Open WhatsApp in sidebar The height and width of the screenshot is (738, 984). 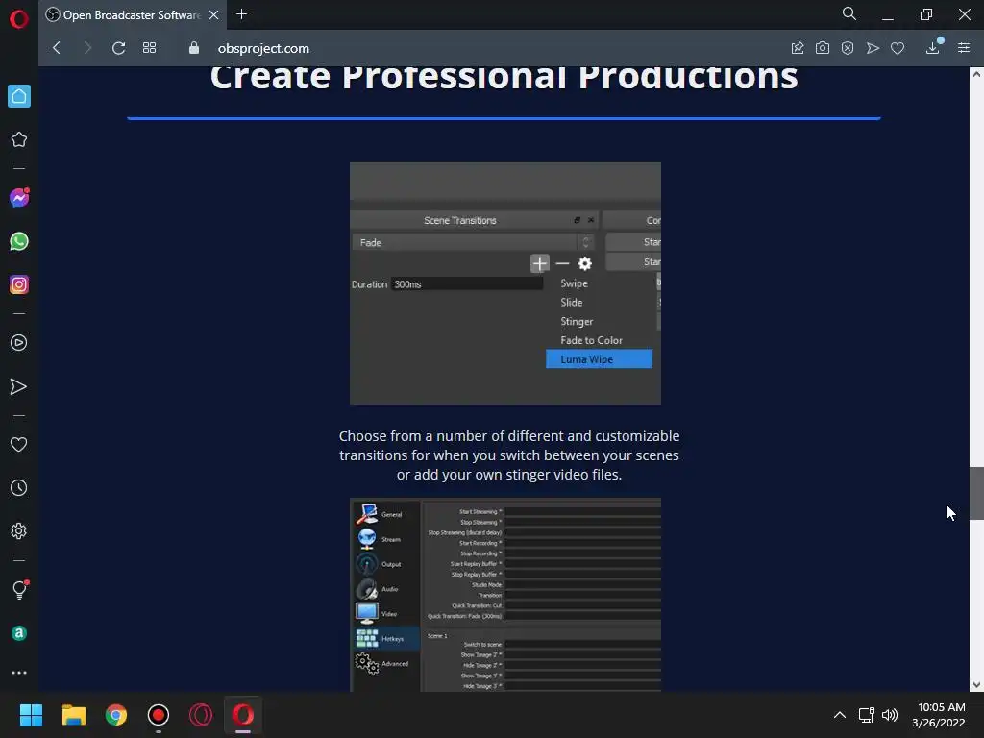point(19,241)
